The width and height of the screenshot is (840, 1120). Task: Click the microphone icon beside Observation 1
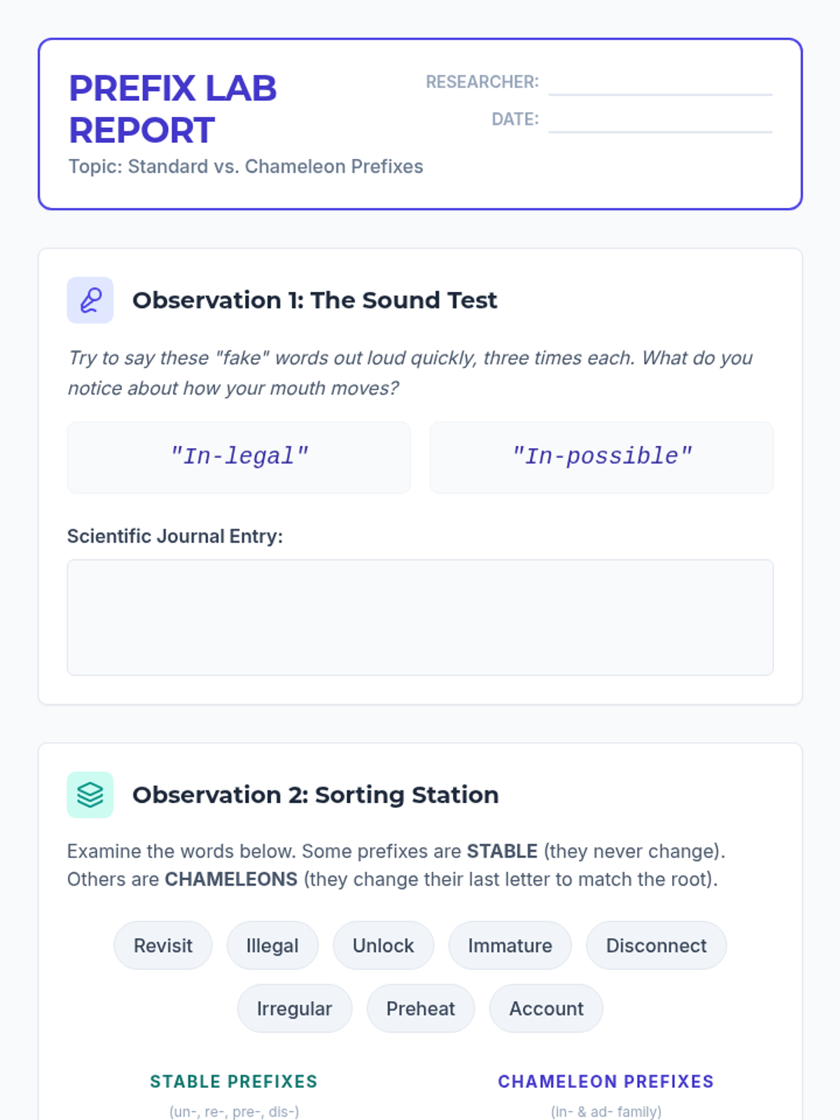pos(90,300)
